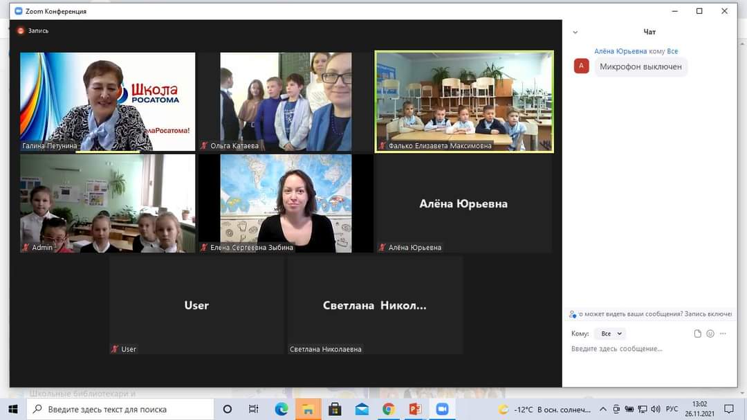
Task: Open the clock and calendar showing 13:02
Action: 700,409
